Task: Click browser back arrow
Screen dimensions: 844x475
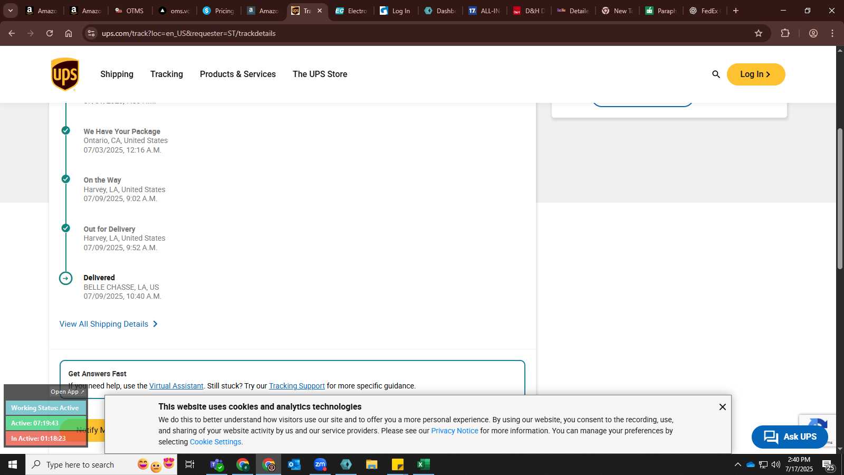Action: coord(12,33)
